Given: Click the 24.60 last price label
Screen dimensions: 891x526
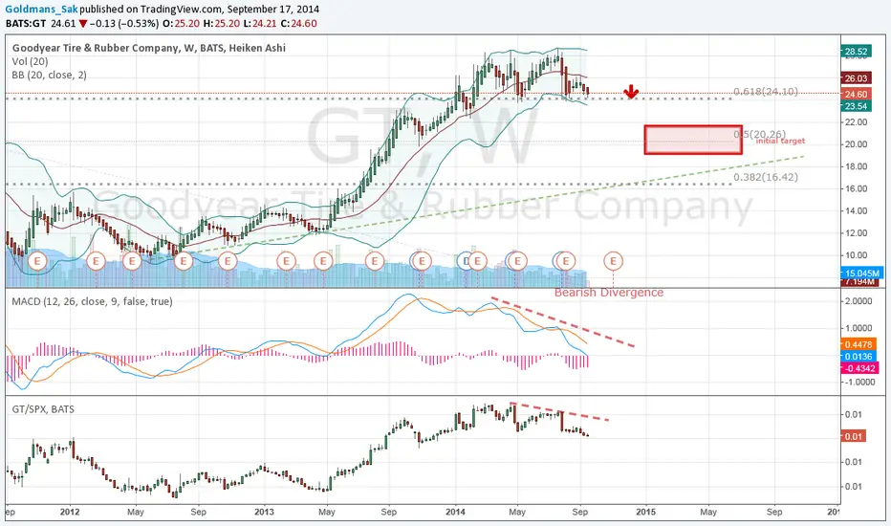Looking at the screenshot, I should tap(856, 95).
